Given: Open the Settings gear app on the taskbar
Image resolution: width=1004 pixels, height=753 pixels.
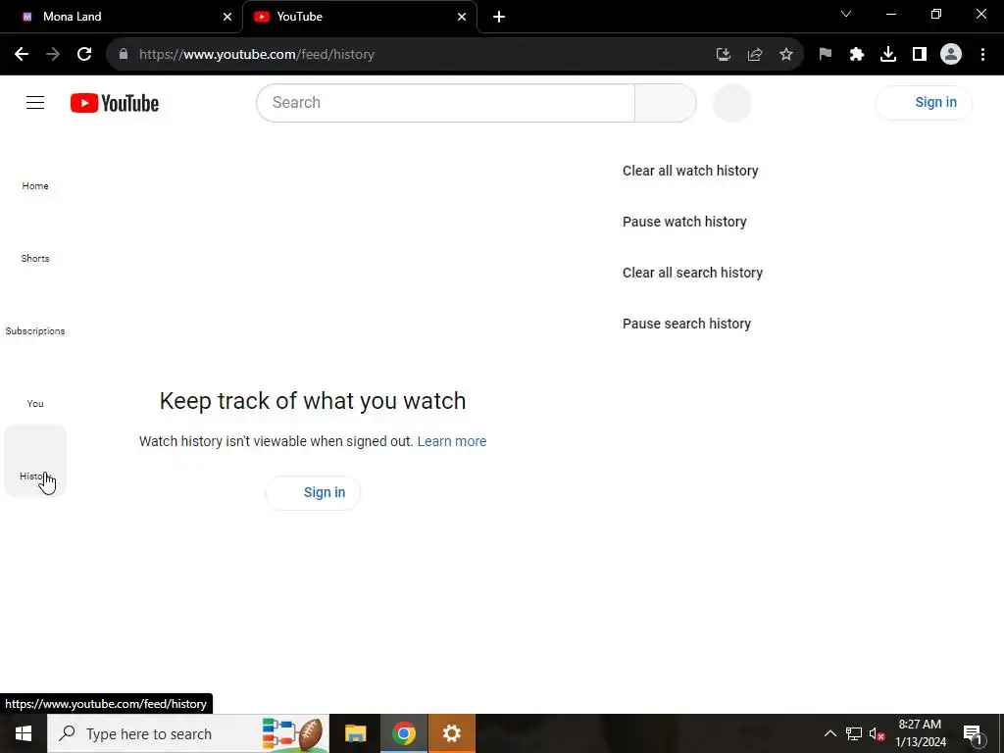Looking at the screenshot, I should click(x=451, y=733).
